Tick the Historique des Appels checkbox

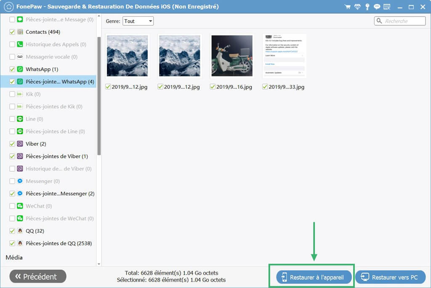click(12, 44)
